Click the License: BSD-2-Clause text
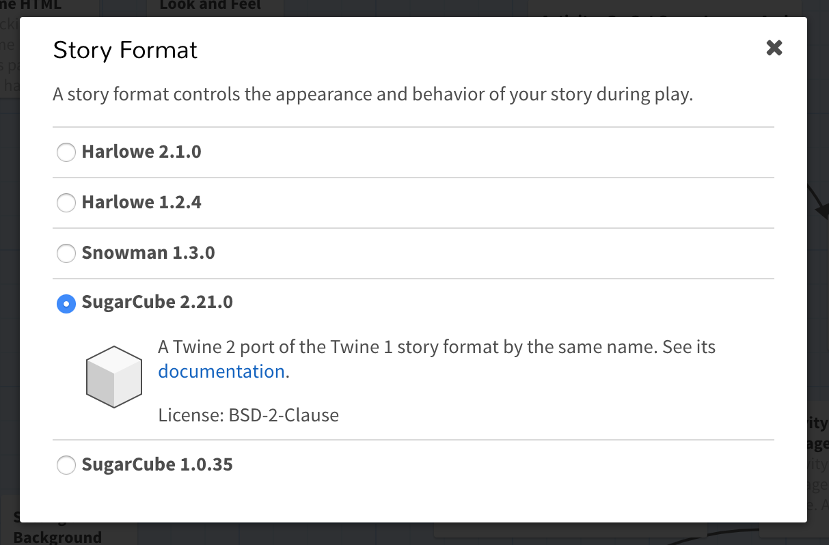Viewport: 829px width, 545px height. pyautogui.click(x=248, y=415)
